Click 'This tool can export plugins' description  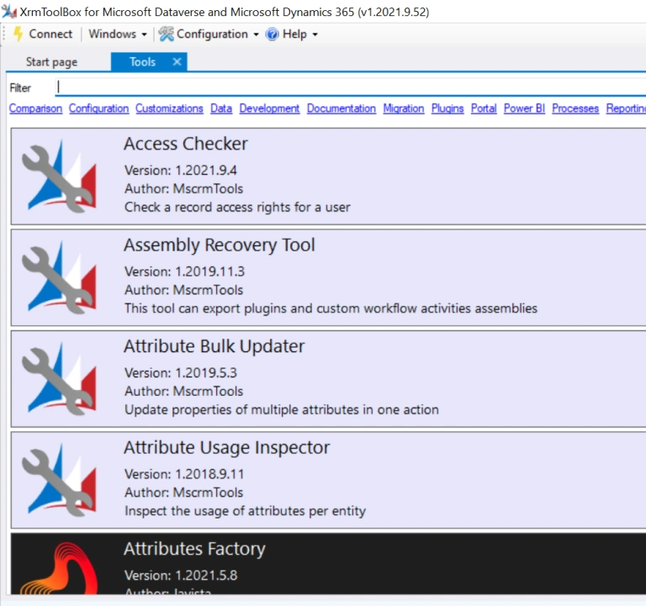[331, 308]
